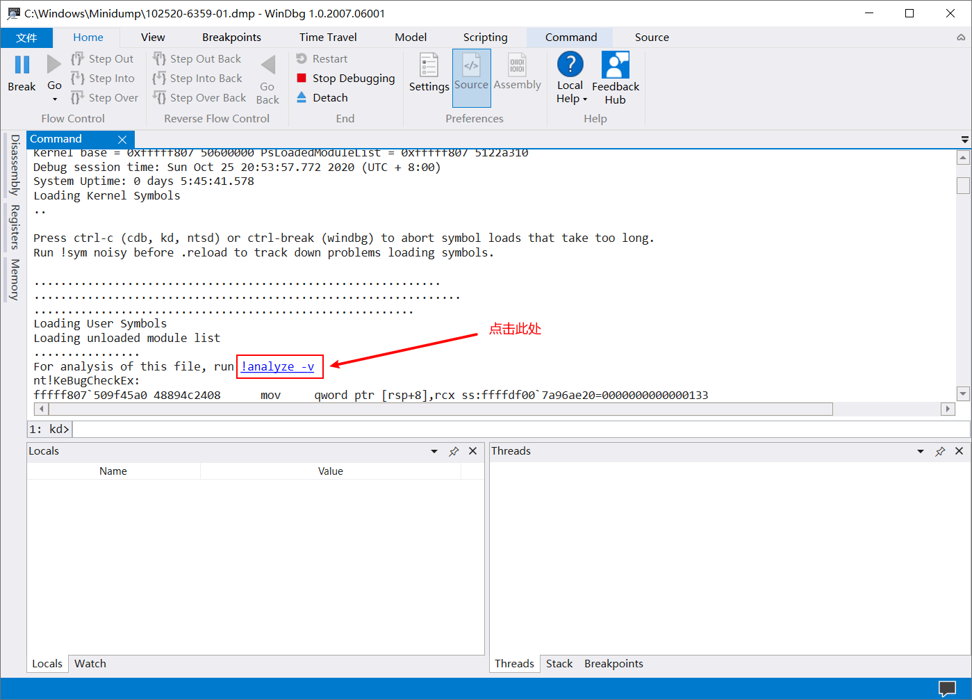Viewport: 972px width, 700px height.
Task: Click Step Into Back
Action: (198, 79)
